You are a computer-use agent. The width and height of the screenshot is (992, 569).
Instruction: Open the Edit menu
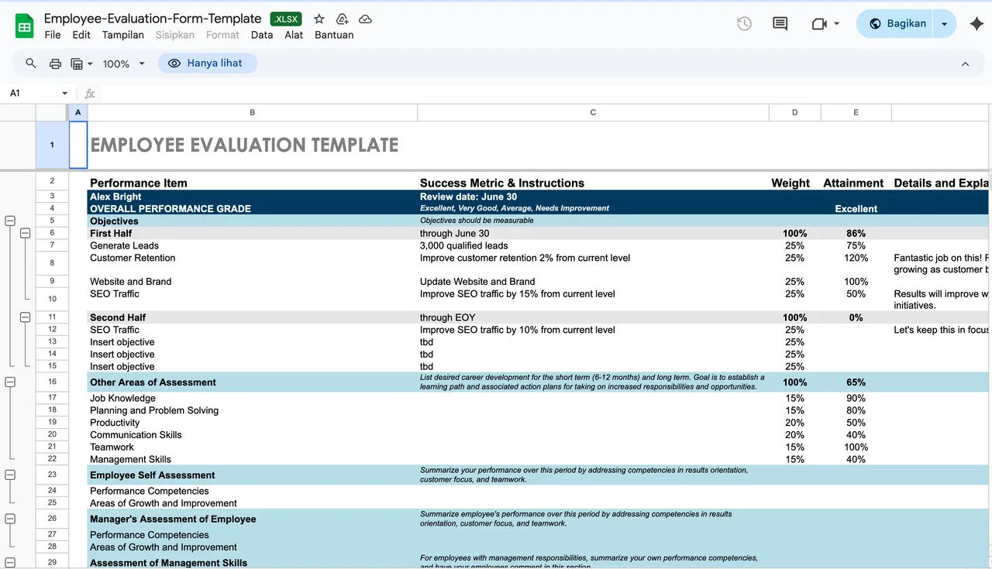(x=81, y=35)
